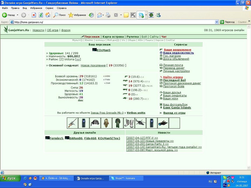
Task: Open Ваше вооружение service link
Action: click(x=178, y=50)
